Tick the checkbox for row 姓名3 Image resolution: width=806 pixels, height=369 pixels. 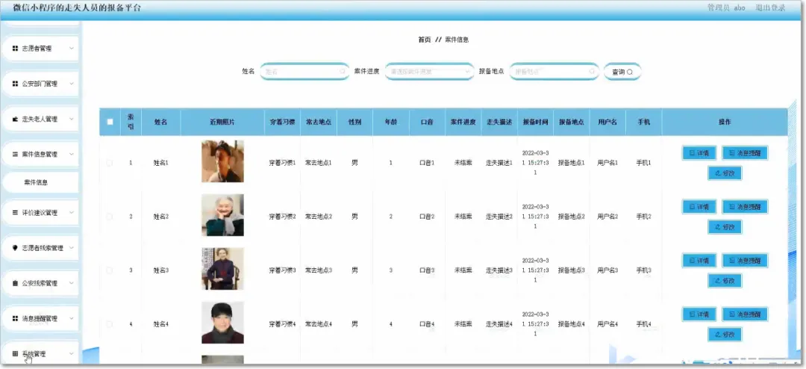[x=110, y=270]
